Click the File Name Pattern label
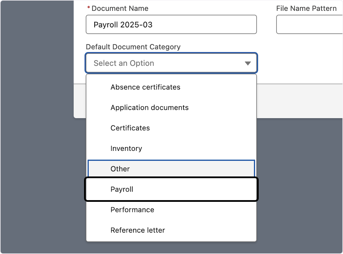 [306, 9]
